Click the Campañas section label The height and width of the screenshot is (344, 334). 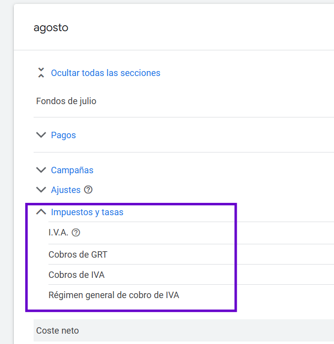click(x=72, y=170)
